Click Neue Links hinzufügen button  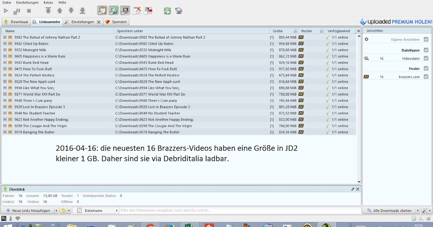(28, 210)
